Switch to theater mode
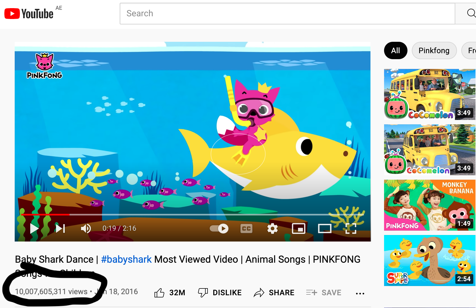The image size is (476, 308). 325,228
